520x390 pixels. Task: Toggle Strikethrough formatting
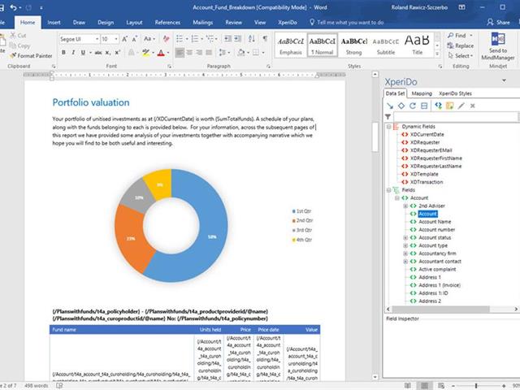(x=98, y=52)
